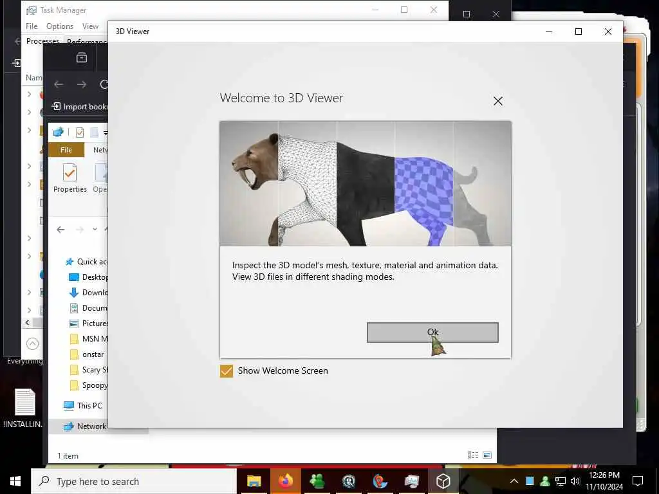
Task: Show hidden system tray icons chevron
Action: point(514,481)
